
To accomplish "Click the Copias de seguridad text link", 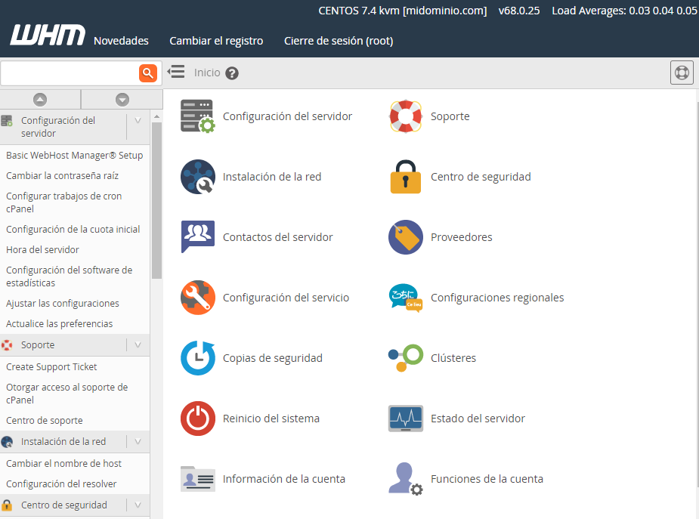I will pos(272,358).
